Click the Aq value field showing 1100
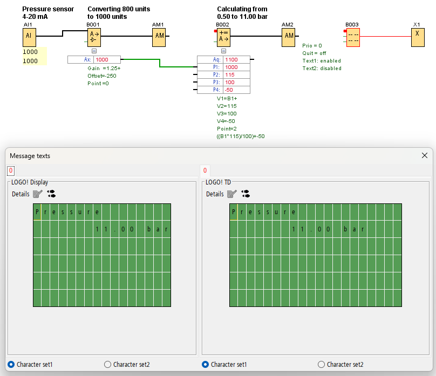This screenshot has width=436, height=376. tap(236, 60)
